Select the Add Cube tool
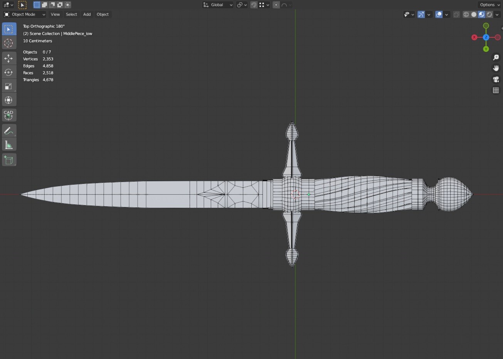The image size is (503, 359). (x=9, y=160)
